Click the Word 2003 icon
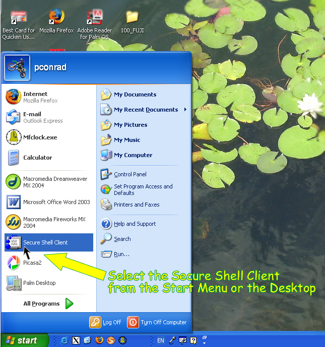This screenshot has height=347, width=325. [x=14, y=202]
